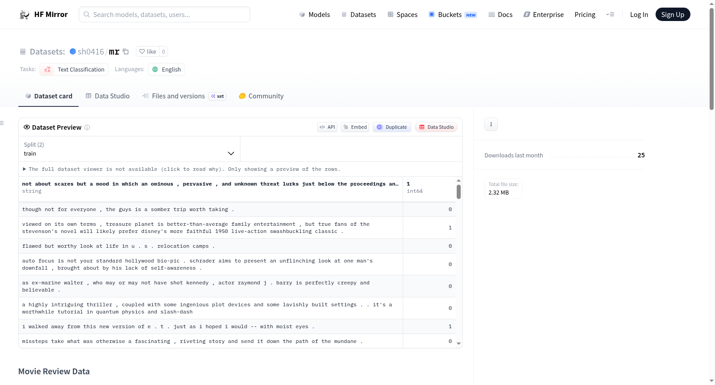Click the Duplicate button
The height and width of the screenshot is (385, 715).
click(x=392, y=127)
